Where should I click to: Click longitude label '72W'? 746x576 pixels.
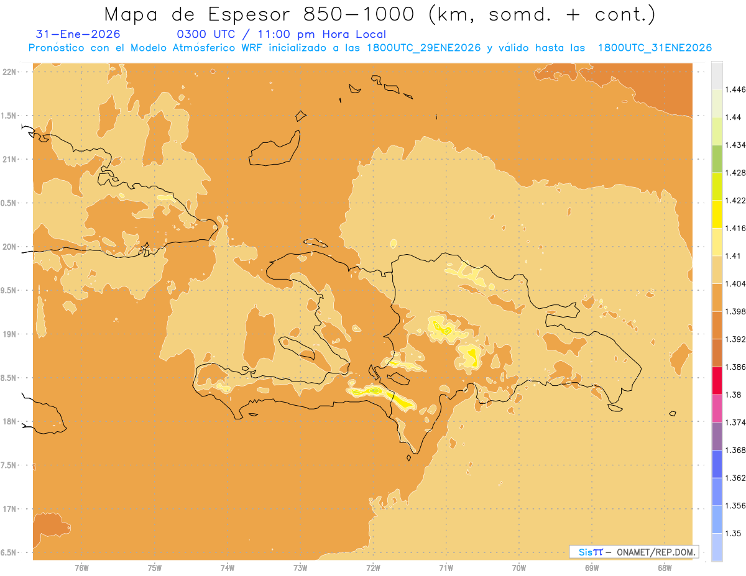click(373, 567)
